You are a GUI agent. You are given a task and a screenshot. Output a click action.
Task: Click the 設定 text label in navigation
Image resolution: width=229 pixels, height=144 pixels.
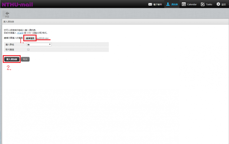pyautogui.click(x=224, y=5)
